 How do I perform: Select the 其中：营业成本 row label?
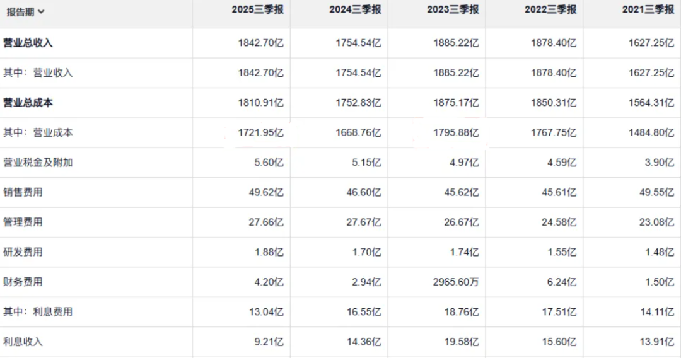click(38, 132)
